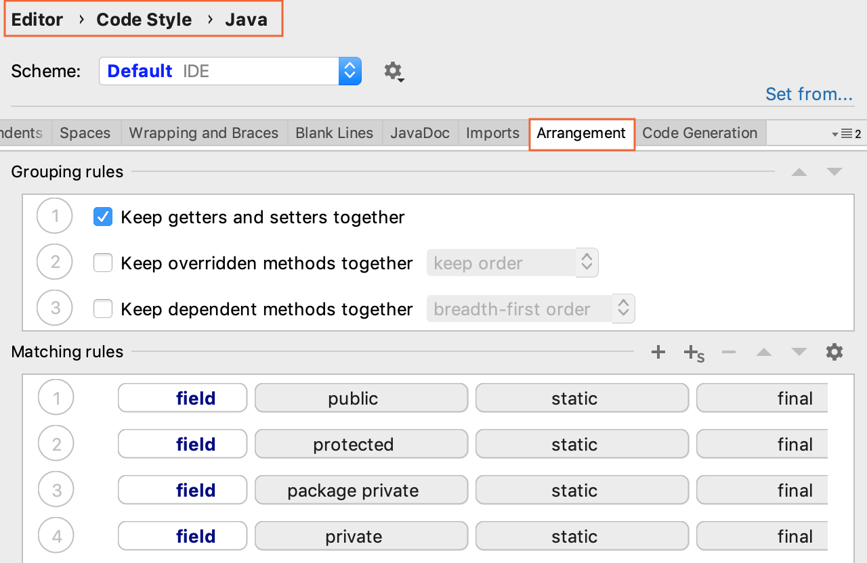Select matching rule number 3 circle
The height and width of the screenshot is (563, 867).
(x=56, y=490)
